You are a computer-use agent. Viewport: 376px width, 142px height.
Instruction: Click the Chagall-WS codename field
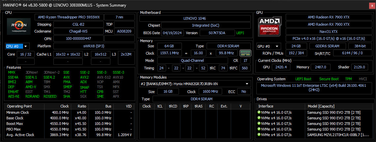78,31
